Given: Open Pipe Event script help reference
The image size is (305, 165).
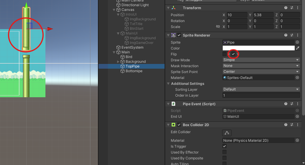Looking at the screenshot, I should [286, 104].
